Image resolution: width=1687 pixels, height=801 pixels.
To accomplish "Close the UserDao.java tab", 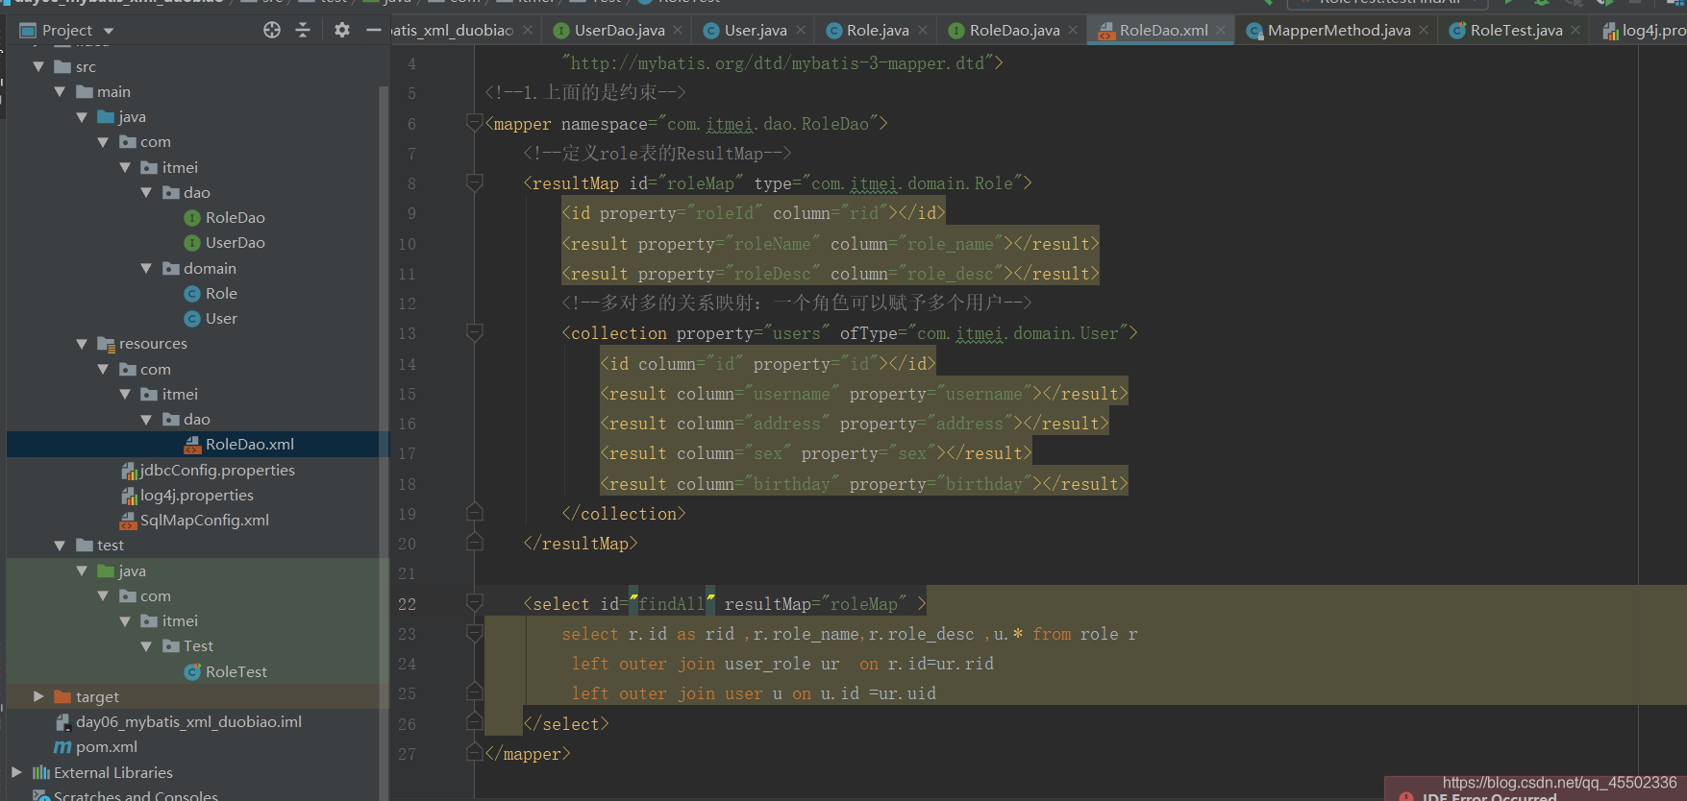I will [x=678, y=30].
